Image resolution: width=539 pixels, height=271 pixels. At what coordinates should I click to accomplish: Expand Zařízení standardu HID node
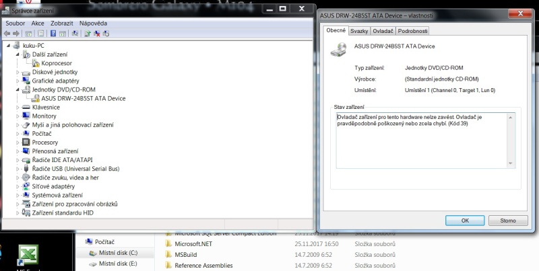(x=18, y=212)
